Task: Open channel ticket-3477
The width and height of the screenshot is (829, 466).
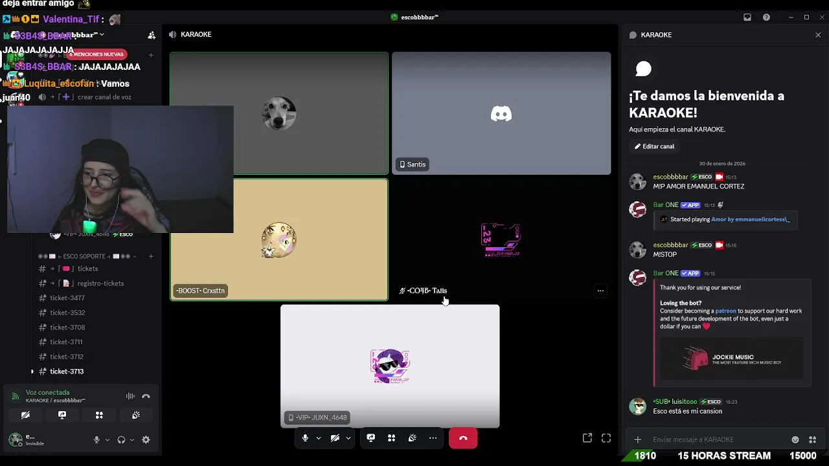Action: point(67,298)
